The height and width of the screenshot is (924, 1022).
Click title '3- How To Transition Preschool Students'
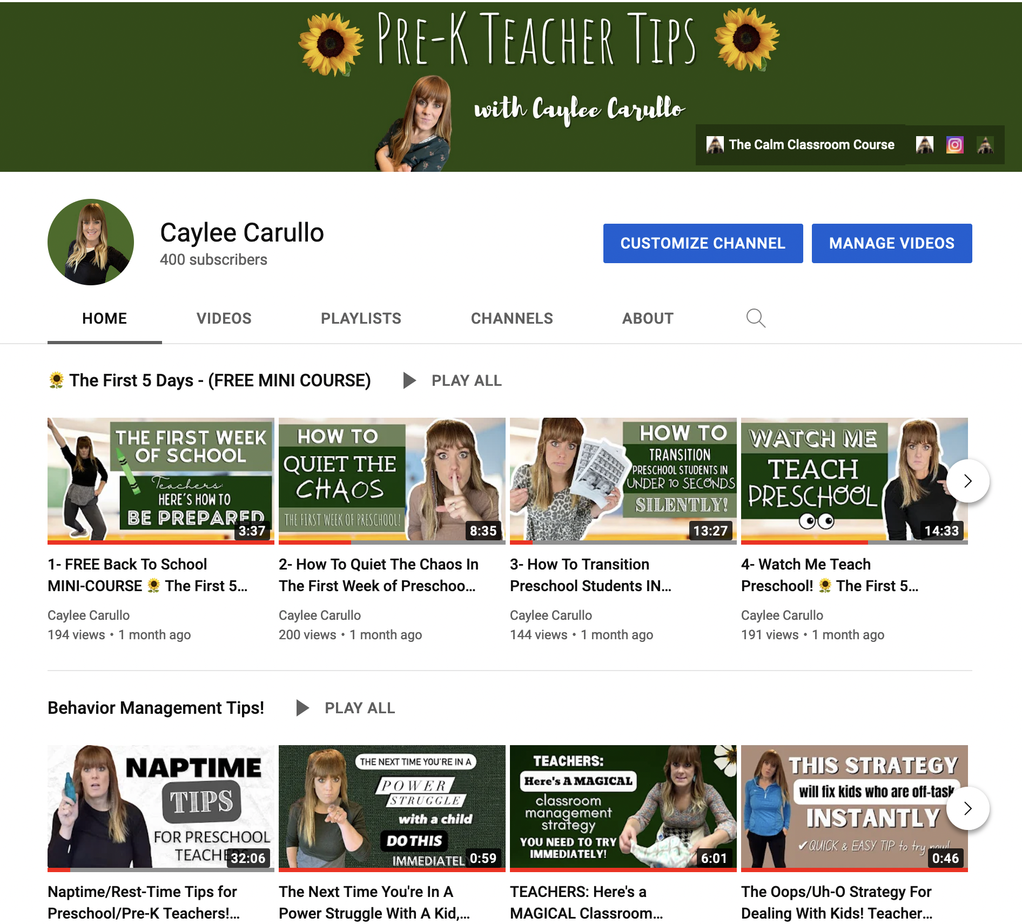point(591,575)
